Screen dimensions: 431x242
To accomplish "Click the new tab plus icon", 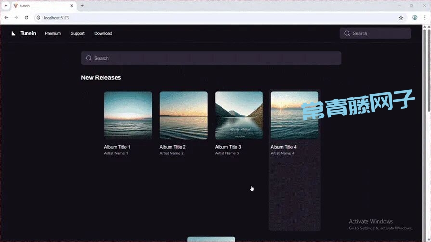I will coord(82,6).
